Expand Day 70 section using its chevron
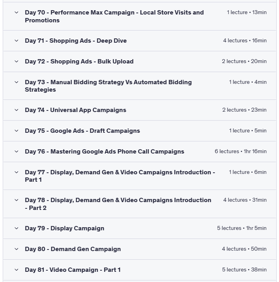 pyautogui.click(x=16, y=13)
